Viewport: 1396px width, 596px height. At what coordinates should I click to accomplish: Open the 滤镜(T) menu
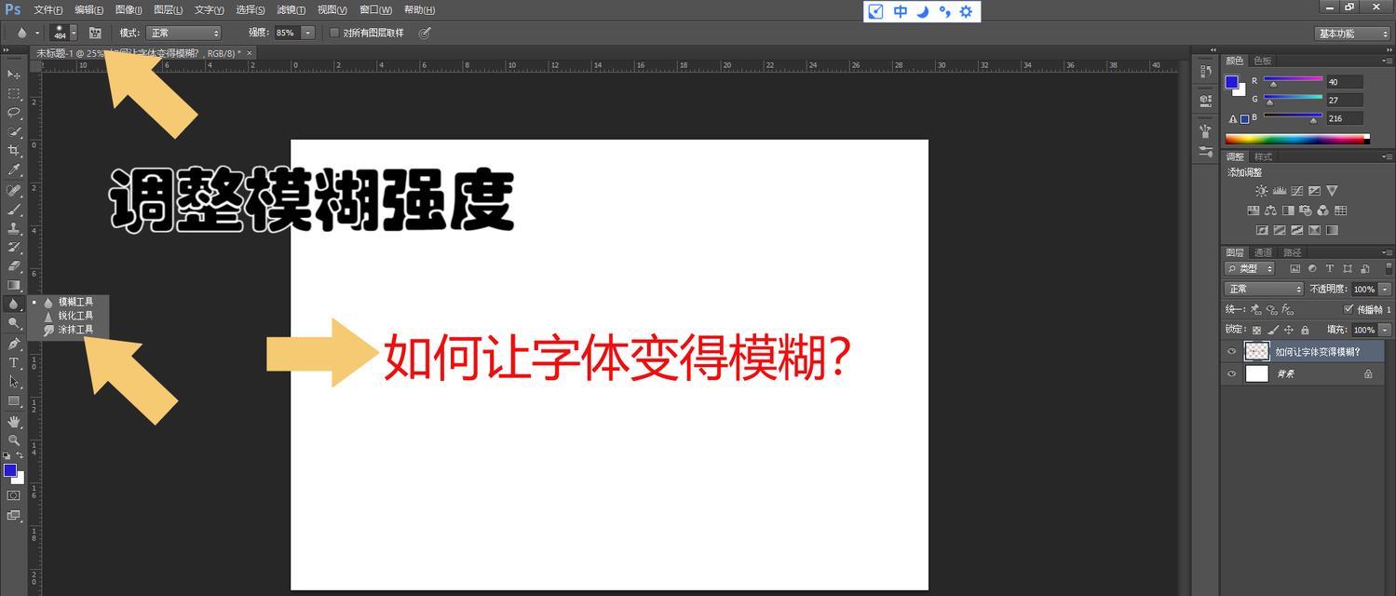(x=291, y=9)
